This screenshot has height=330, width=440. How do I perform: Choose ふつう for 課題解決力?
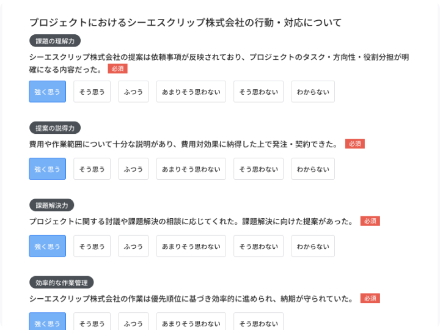[x=133, y=246]
